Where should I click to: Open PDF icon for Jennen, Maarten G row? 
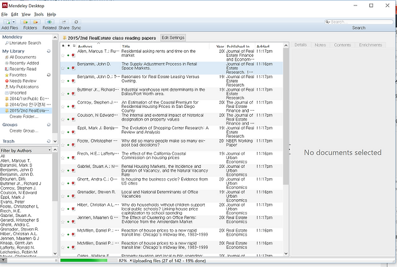point(73,222)
